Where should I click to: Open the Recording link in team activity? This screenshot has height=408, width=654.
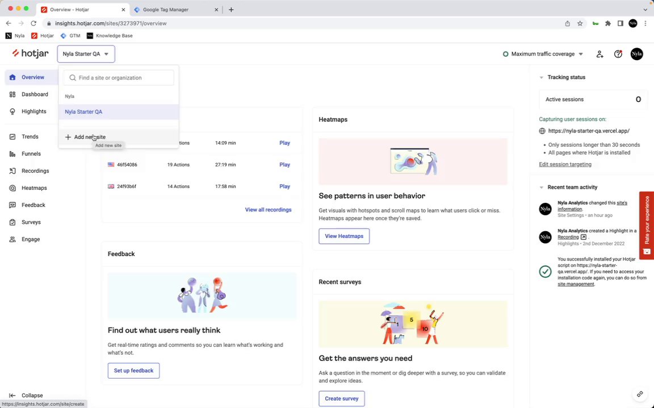coord(568,237)
